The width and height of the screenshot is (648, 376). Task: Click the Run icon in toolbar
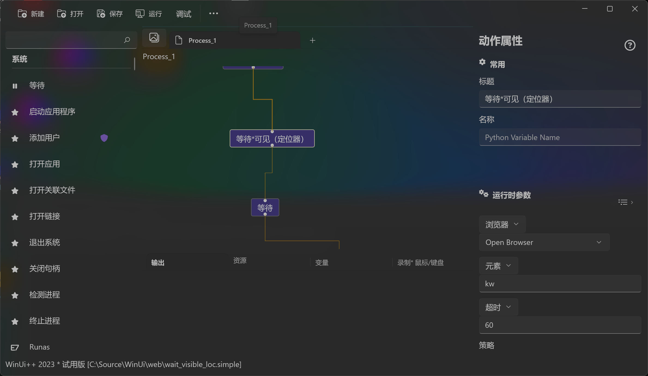pos(140,14)
